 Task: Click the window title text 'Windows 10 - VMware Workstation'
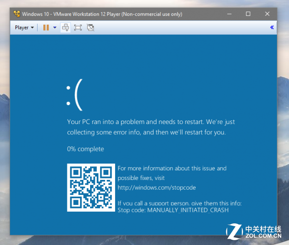tap(61, 14)
